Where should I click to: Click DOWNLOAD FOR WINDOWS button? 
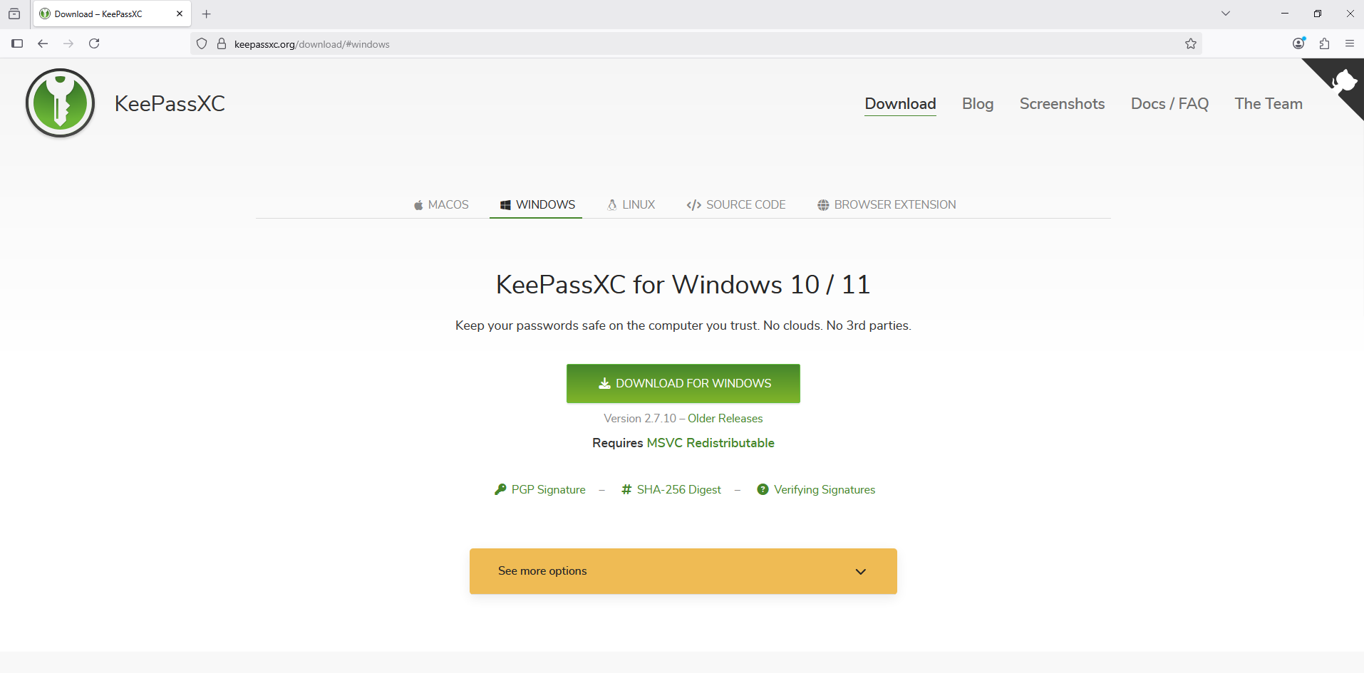coord(683,383)
